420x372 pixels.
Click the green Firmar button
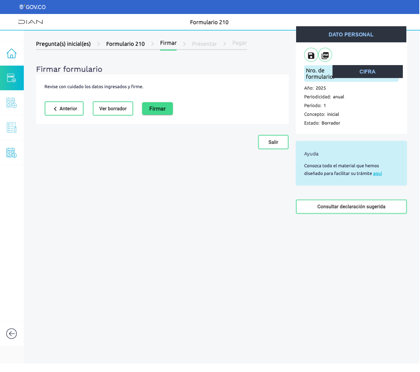(x=157, y=108)
